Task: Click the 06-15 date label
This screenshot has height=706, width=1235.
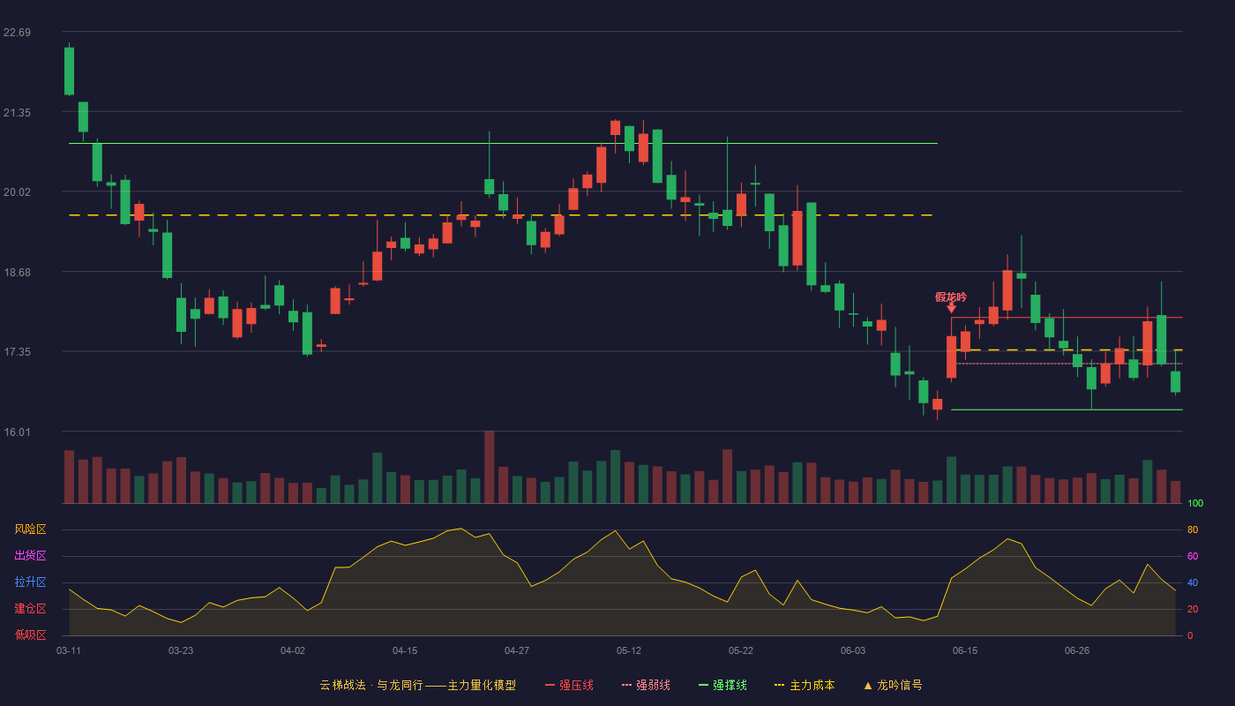Action: pyautogui.click(x=965, y=650)
